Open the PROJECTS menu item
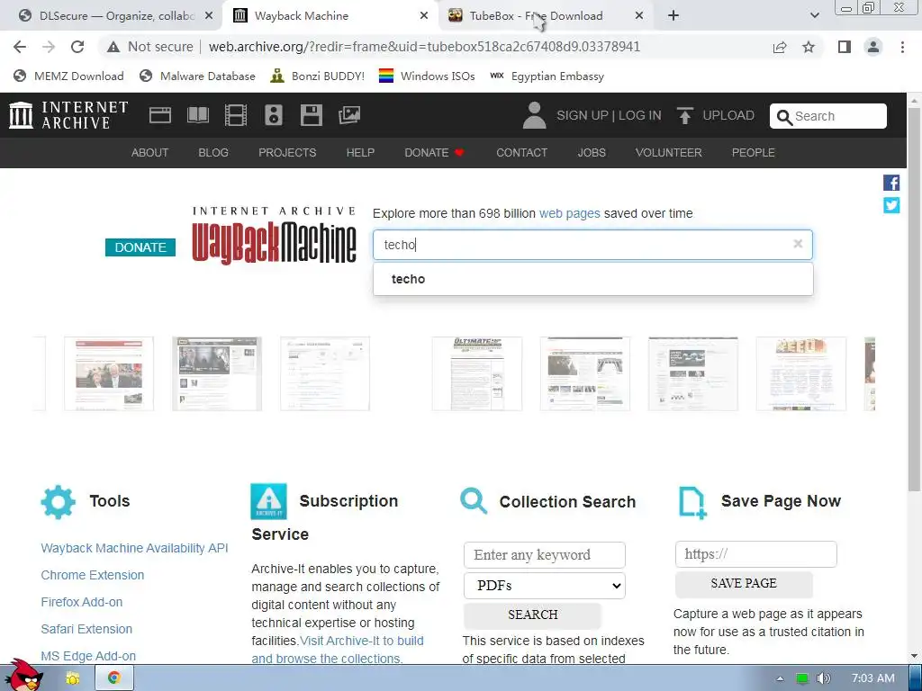The image size is (922, 691). click(x=287, y=153)
